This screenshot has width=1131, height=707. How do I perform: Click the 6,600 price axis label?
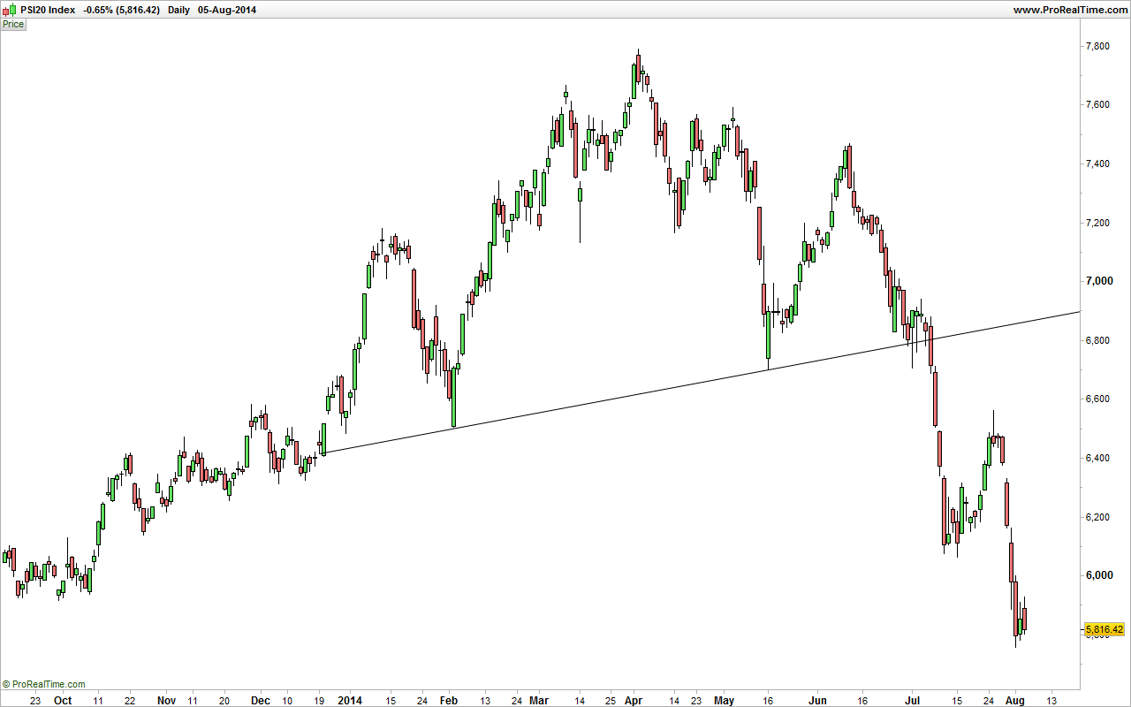pyautogui.click(x=1098, y=399)
